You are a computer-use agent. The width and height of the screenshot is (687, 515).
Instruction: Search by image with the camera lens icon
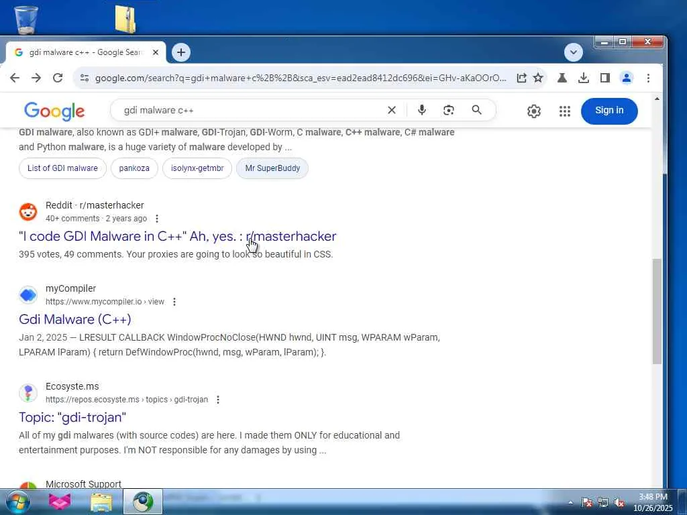tap(449, 111)
